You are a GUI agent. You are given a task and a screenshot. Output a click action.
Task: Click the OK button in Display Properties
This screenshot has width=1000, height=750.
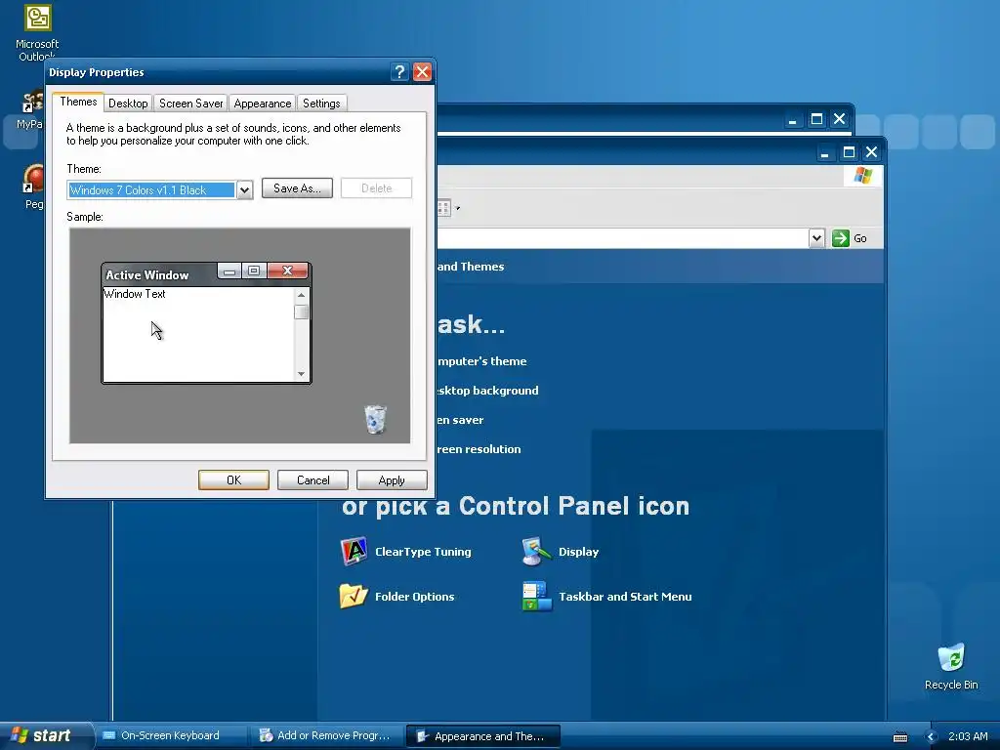pyautogui.click(x=233, y=480)
